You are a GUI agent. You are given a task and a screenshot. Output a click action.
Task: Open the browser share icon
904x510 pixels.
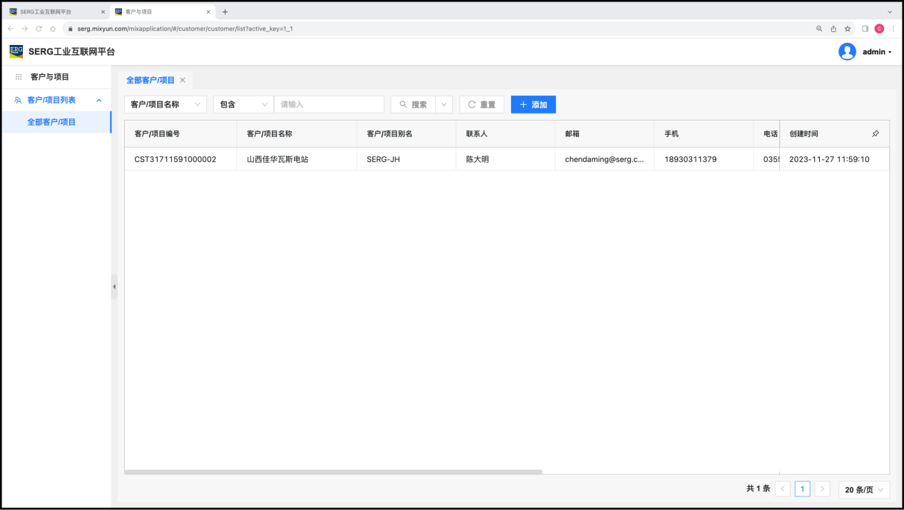[833, 29]
